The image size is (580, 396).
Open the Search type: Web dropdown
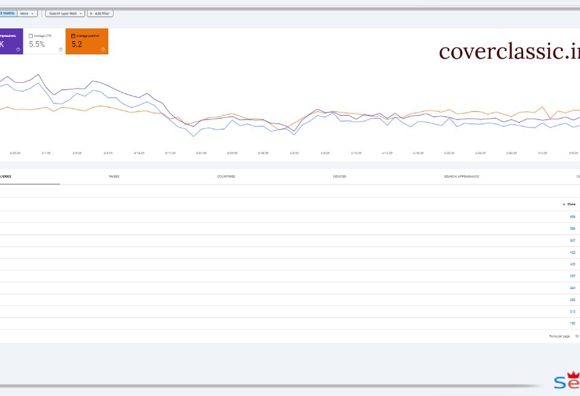65,14
